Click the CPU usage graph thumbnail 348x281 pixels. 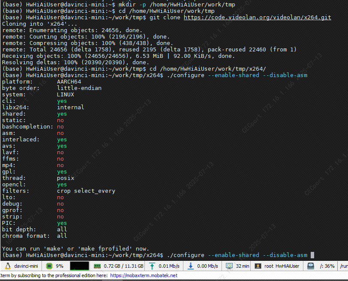tap(79, 266)
